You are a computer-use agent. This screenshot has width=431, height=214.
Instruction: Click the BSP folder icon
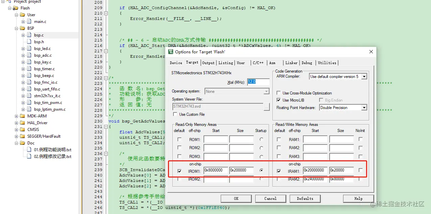(23, 28)
